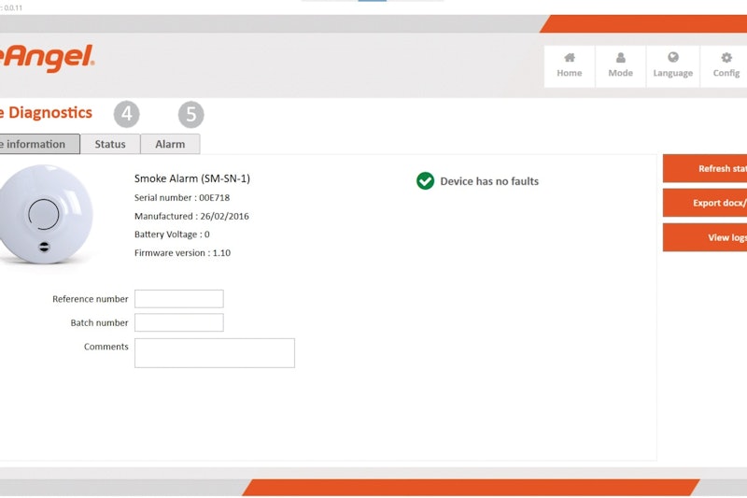Click the Angel logo in the header

[47, 58]
